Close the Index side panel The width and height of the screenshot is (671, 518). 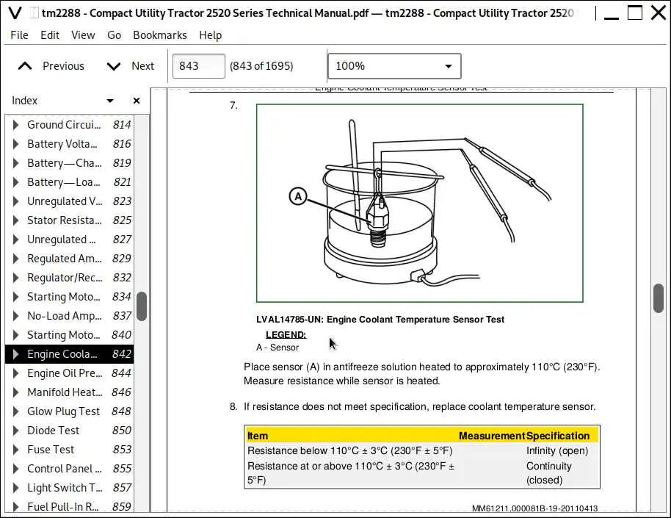pyautogui.click(x=137, y=101)
